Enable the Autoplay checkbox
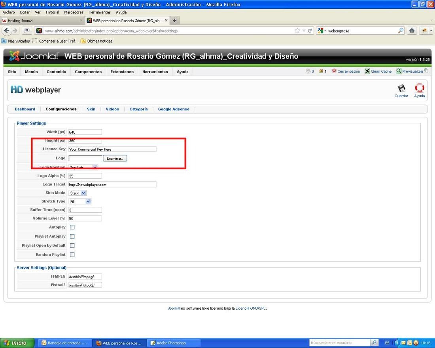435x348 pixels. tap(72, 227)
